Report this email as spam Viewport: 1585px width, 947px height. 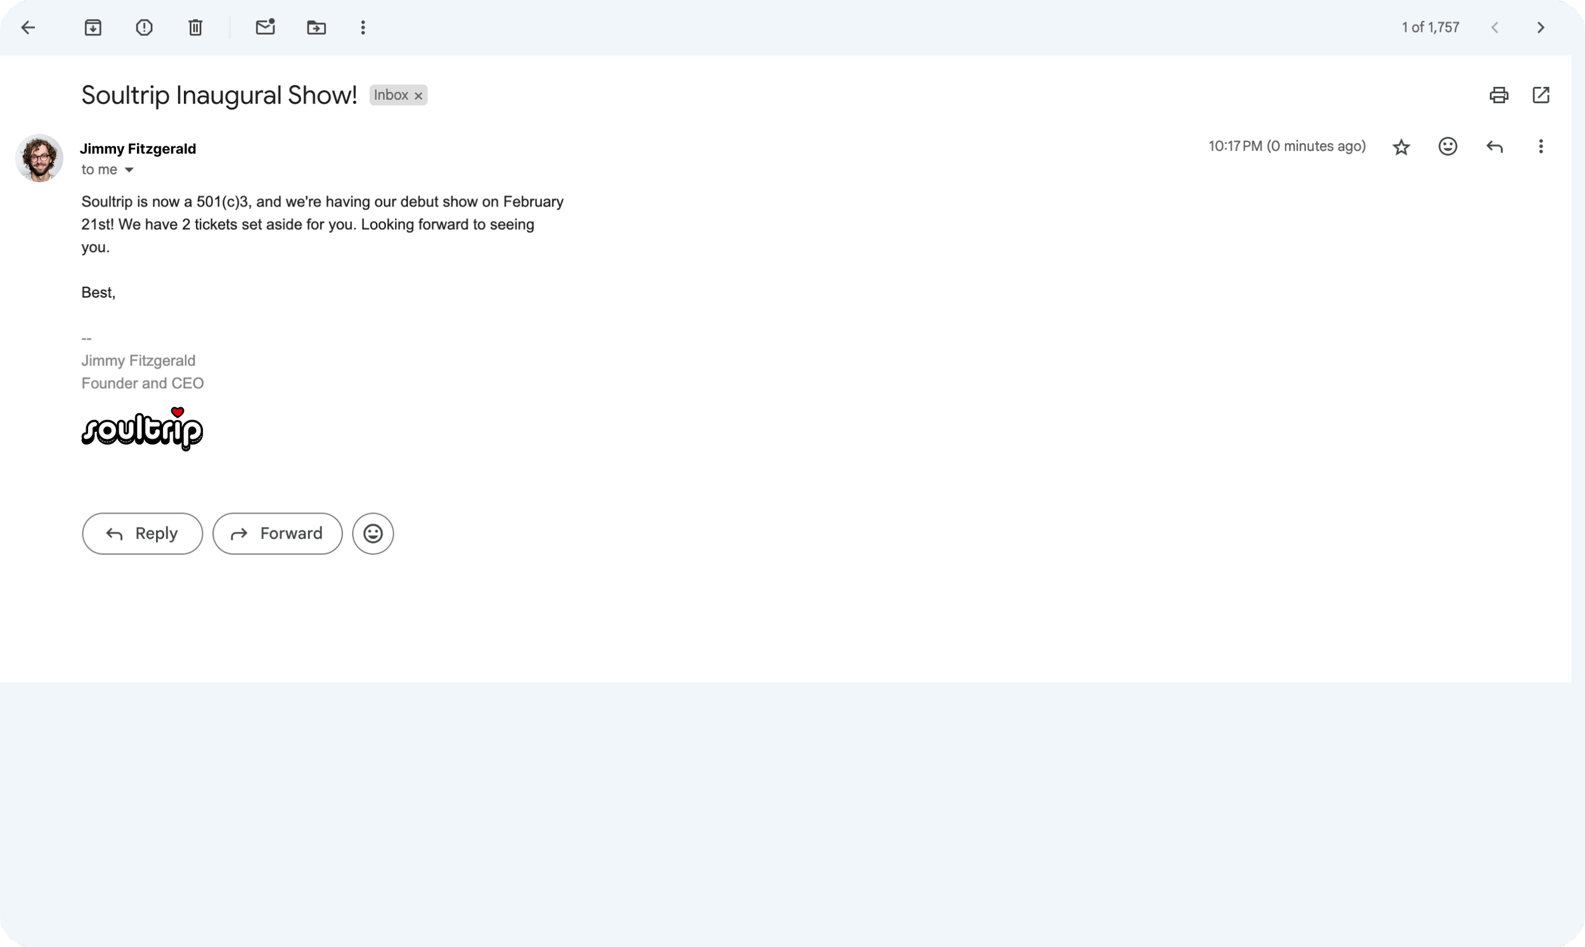pyautogui.click(x=144, y=27)
